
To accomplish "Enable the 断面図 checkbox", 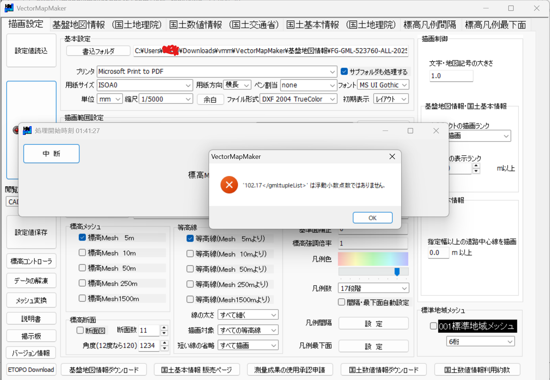I will (x=80, y=330).
